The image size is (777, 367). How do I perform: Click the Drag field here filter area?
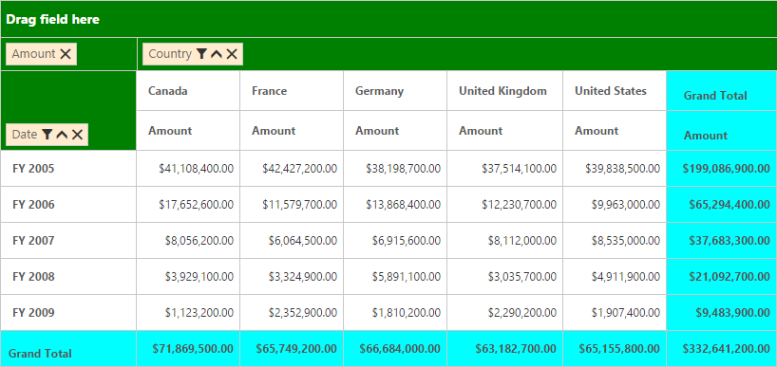(x=388, y=19)
